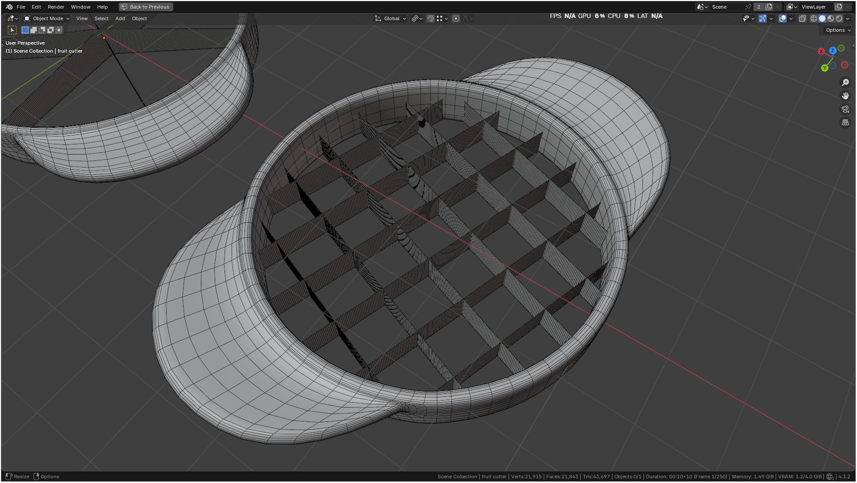Toggle X-ray mode
The width and height of the screenshot is (857, 483).
coord(802,18)
